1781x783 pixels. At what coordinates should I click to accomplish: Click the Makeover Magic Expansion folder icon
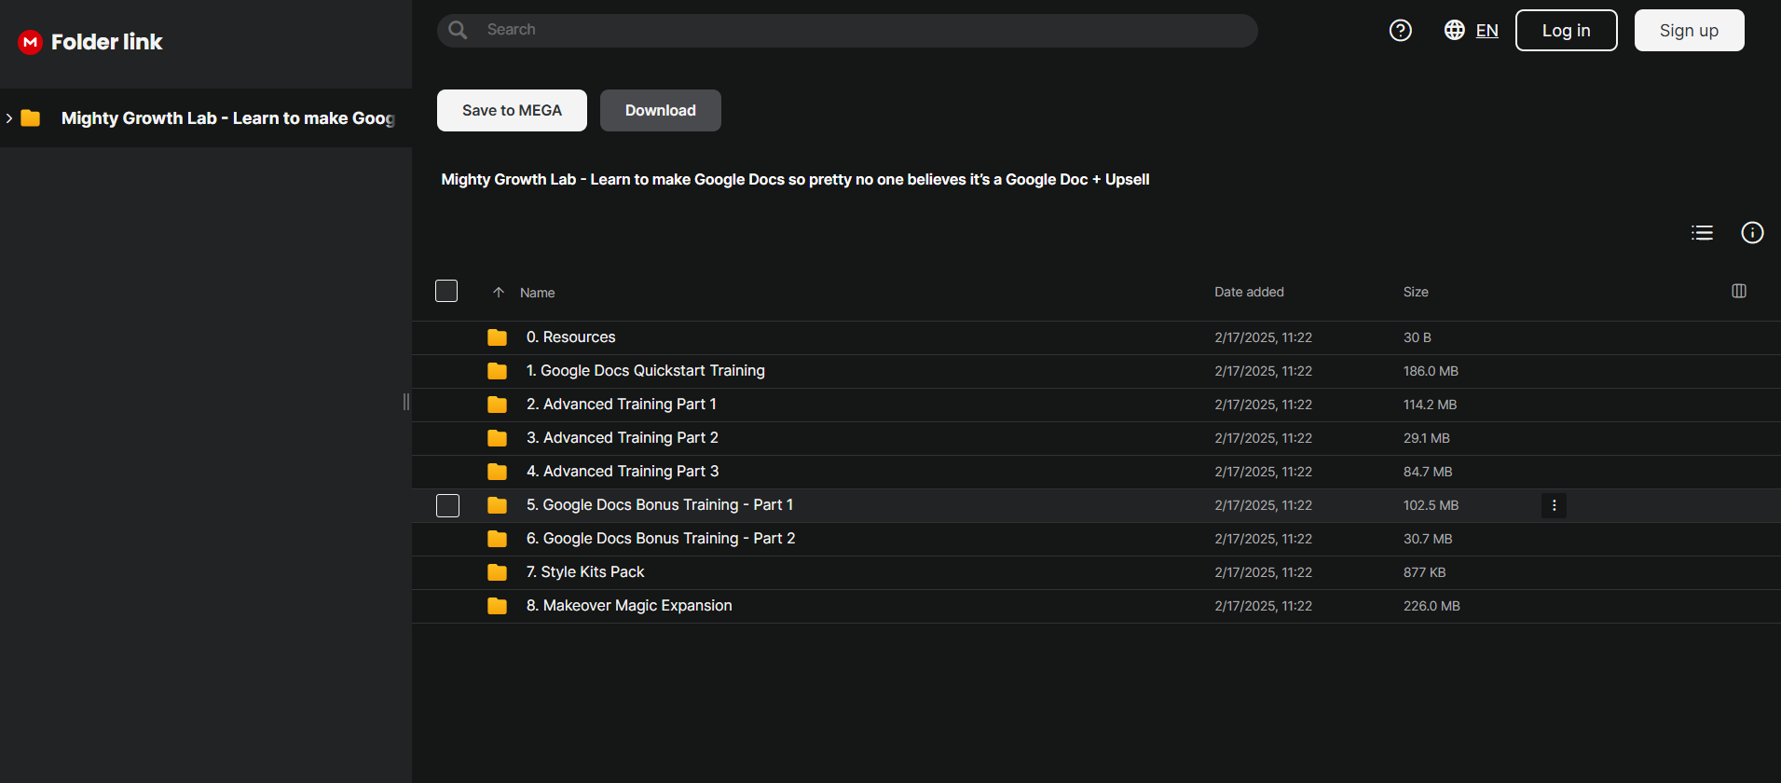pos(498,606)
